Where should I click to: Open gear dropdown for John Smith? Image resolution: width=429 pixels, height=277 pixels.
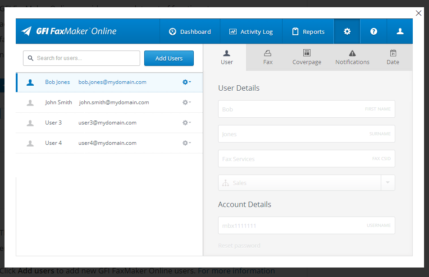pyautogui.click(x=187, y=102)
